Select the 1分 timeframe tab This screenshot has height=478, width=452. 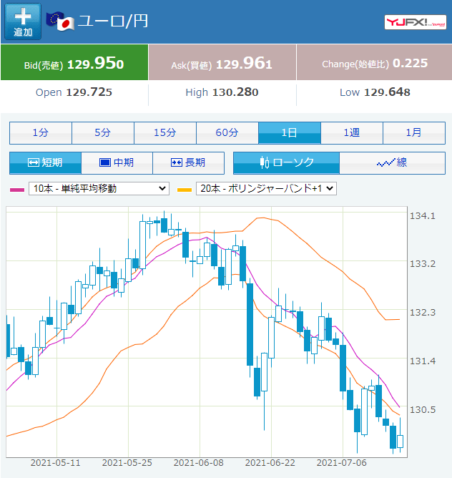(x=41, y=133)
